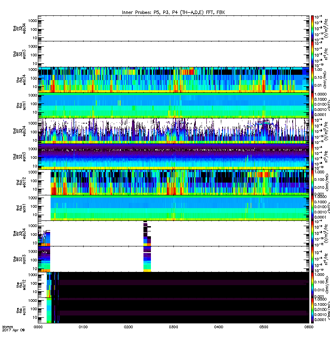Click the "thd fff 32 edc34" panel label

19,131
